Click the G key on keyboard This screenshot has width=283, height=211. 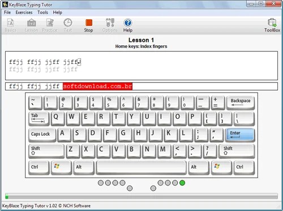click(x=125, y=135)
